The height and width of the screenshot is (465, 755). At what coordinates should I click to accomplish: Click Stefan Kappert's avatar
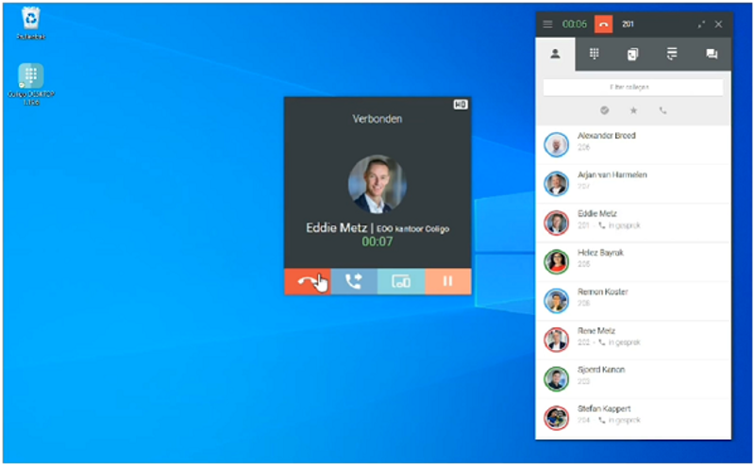tap(556, 417)
